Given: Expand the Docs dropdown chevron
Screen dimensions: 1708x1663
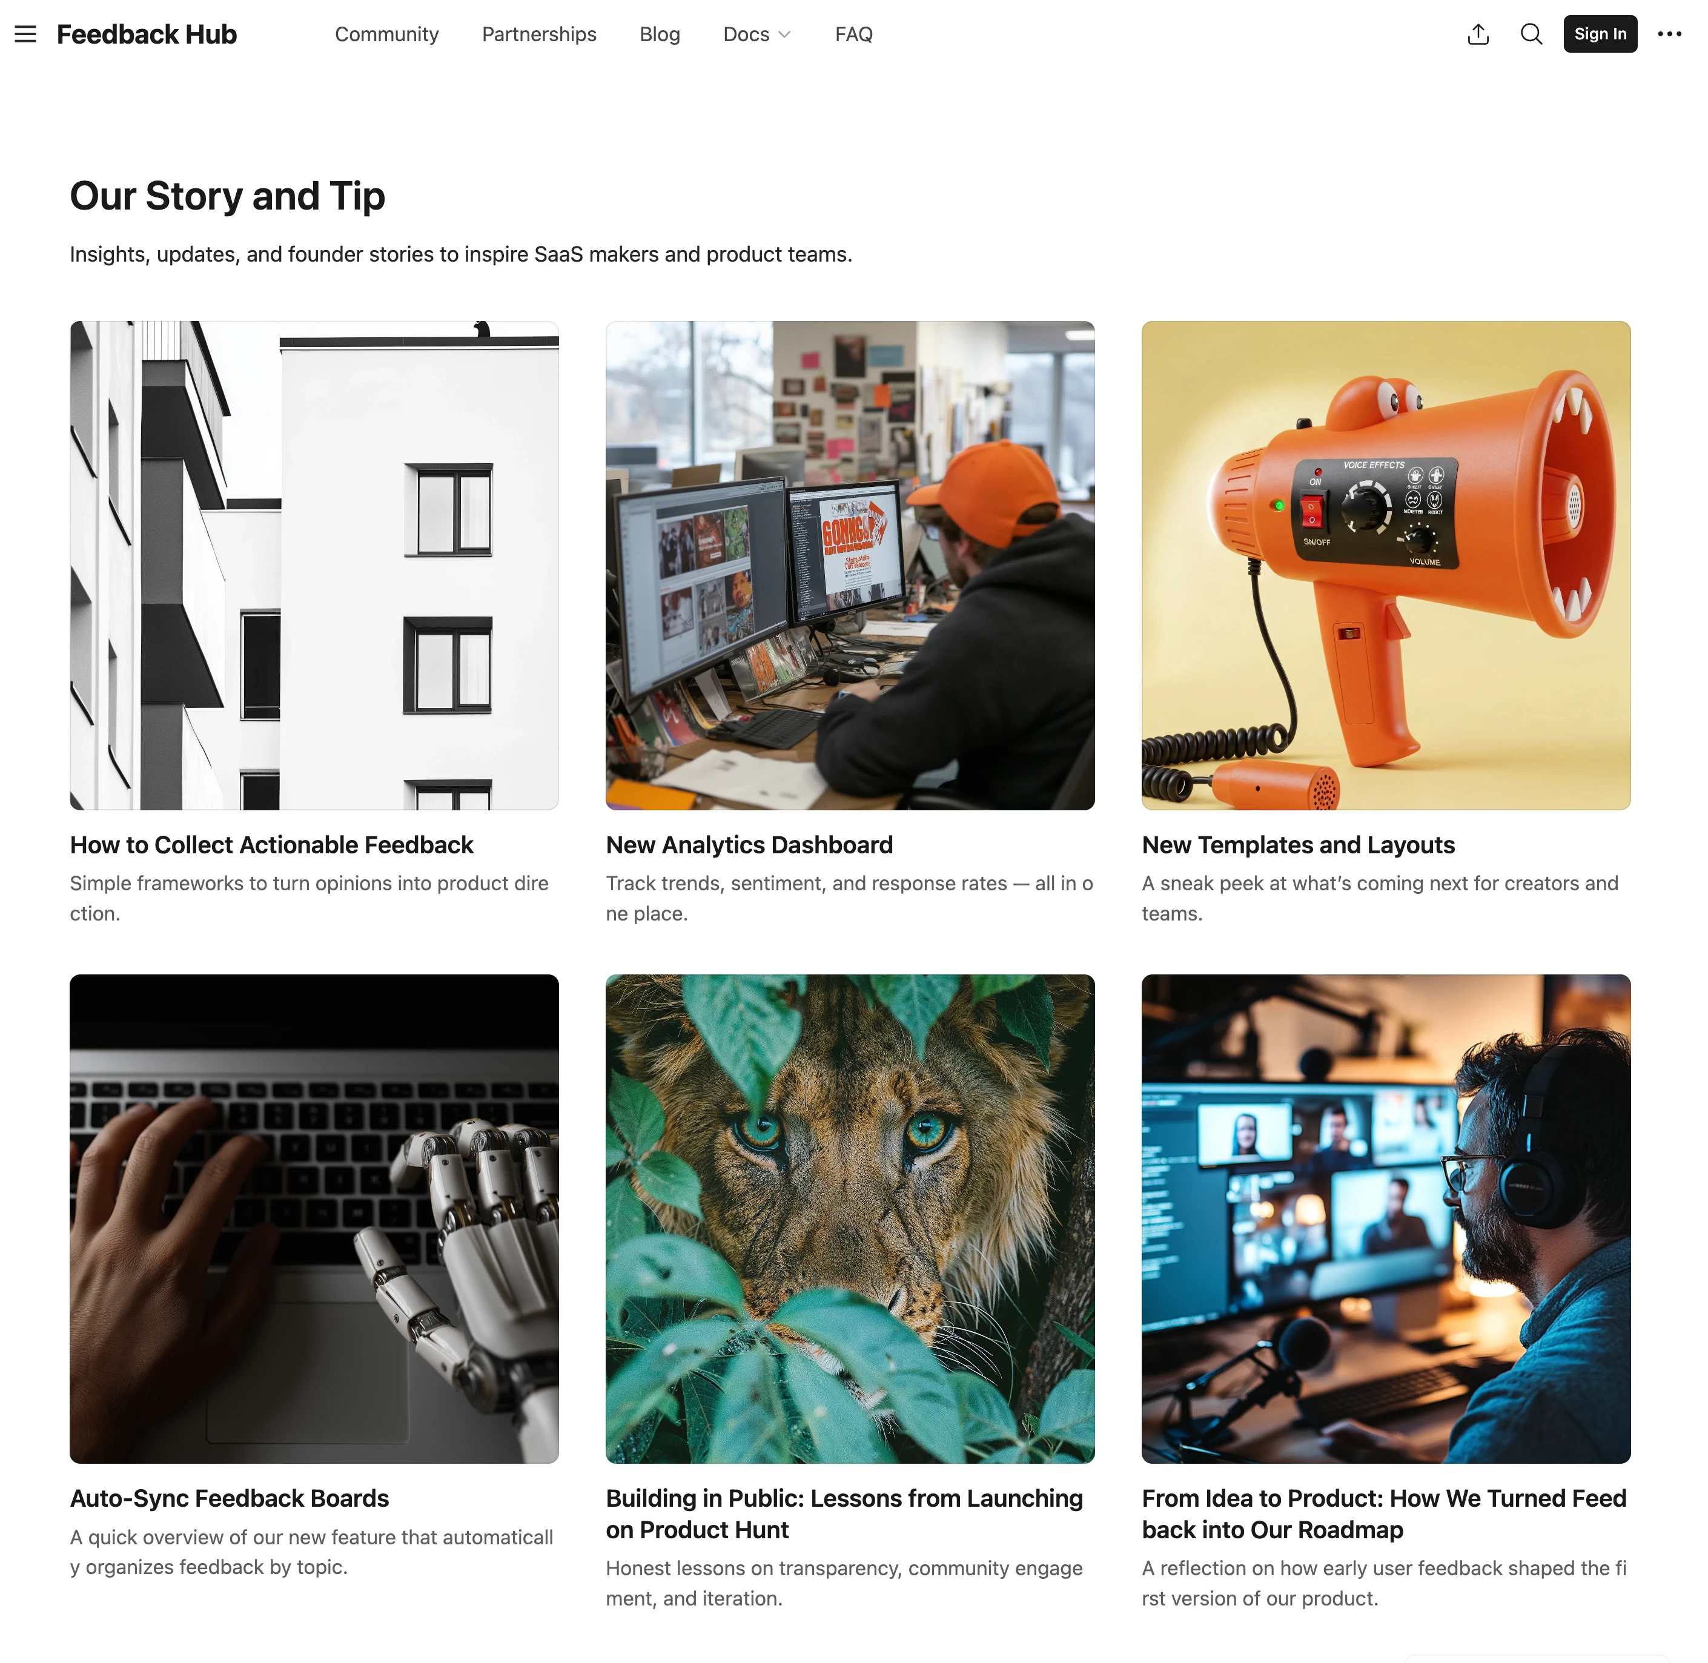Looking at the screenshot, I should (784, 34).
